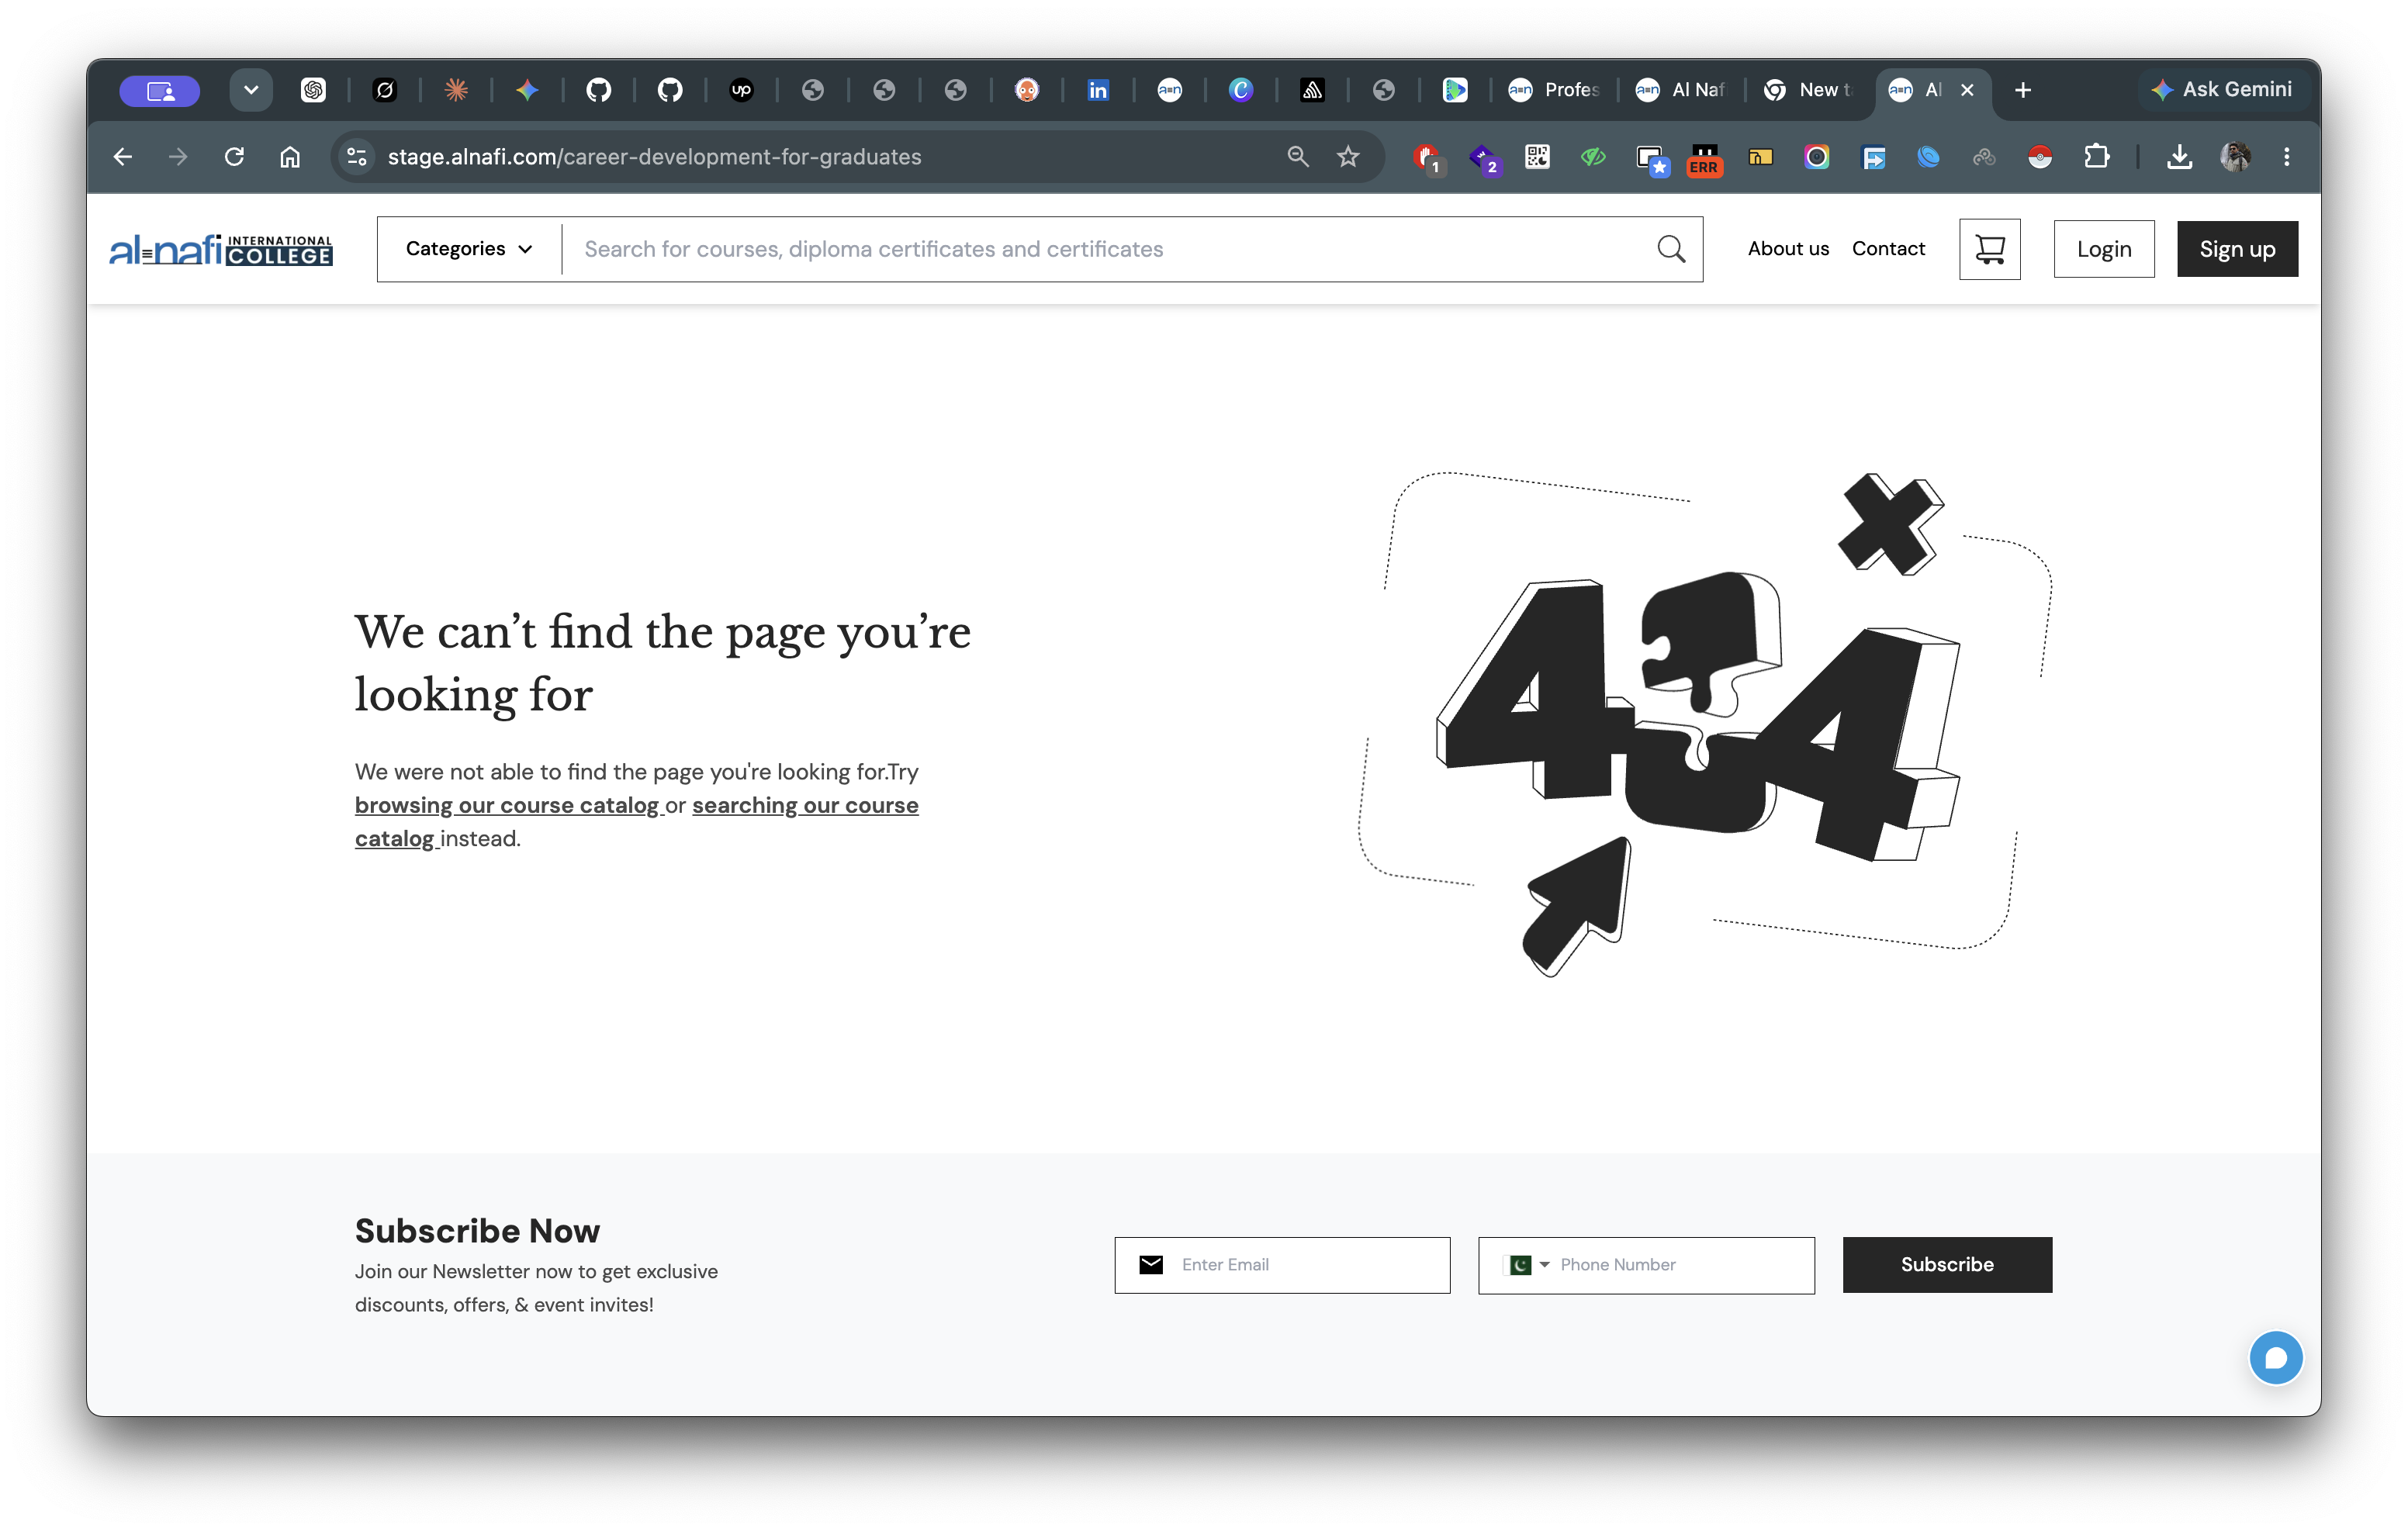Click the Al Nafi International College logo
The image size is (2408, 1531).
click(221, 249)
